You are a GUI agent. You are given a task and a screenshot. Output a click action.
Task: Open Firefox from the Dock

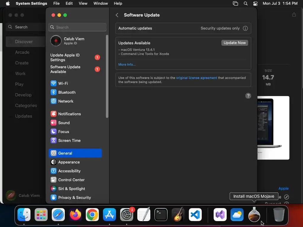point(75,215)
